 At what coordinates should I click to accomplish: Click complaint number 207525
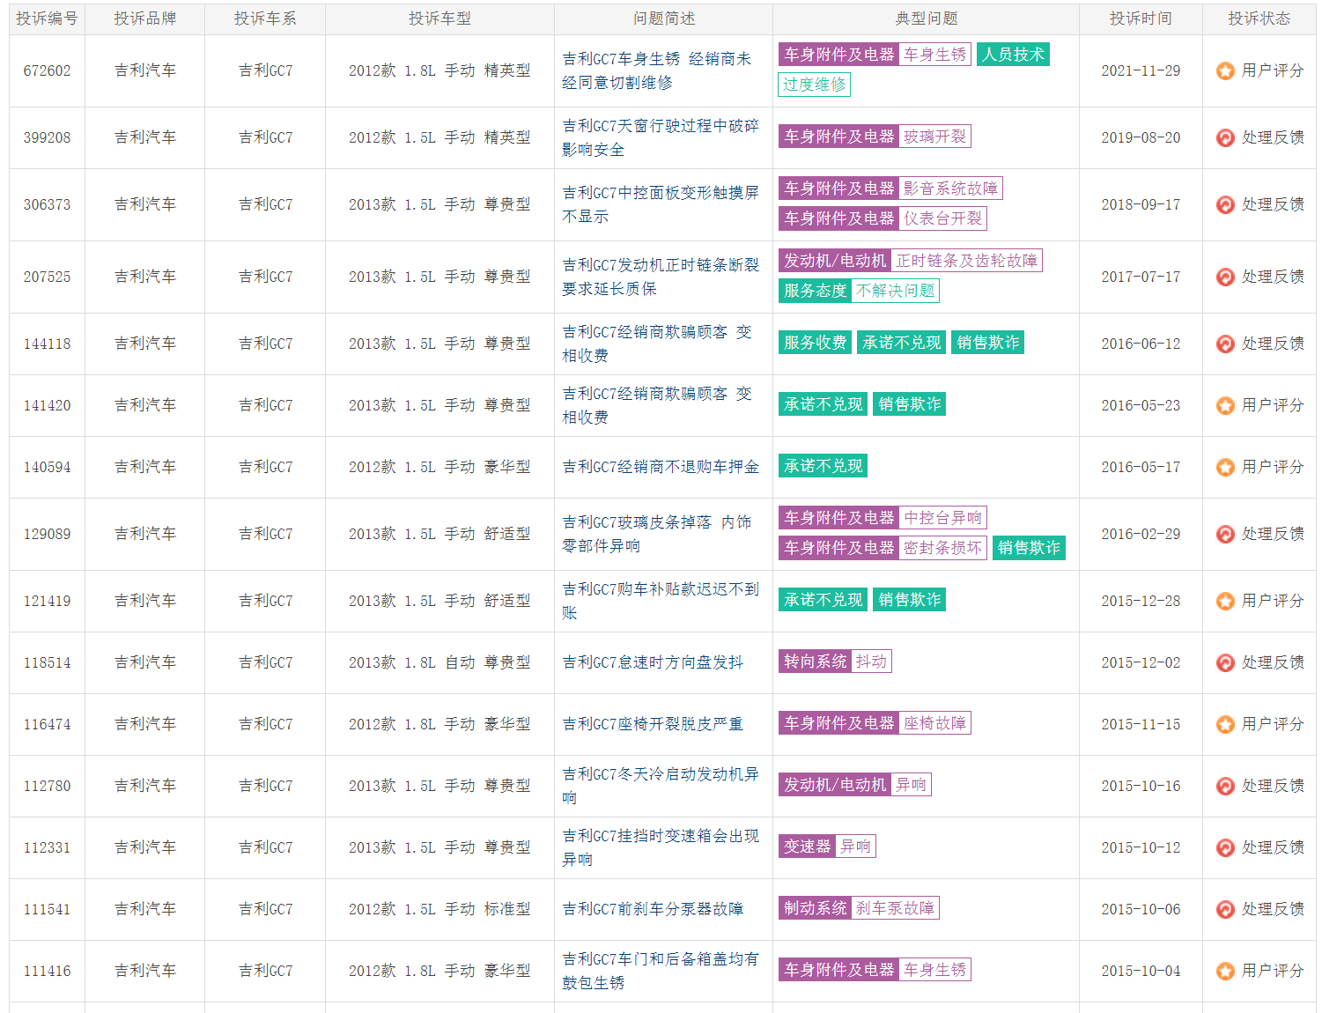click(47, 277)
